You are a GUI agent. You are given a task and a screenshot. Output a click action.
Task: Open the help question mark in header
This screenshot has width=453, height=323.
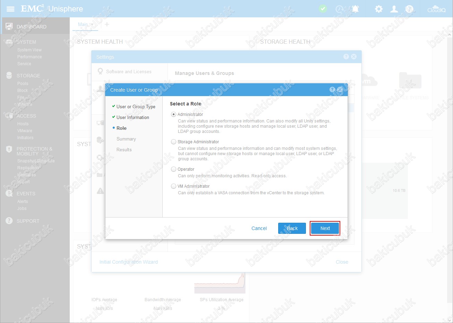pyautogui.click(x=409, y=9)
